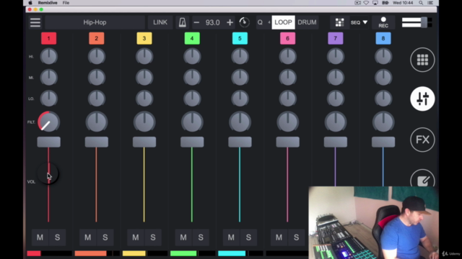Toggle Ableton LINK
462x259 pixels.
pos(160,22)
